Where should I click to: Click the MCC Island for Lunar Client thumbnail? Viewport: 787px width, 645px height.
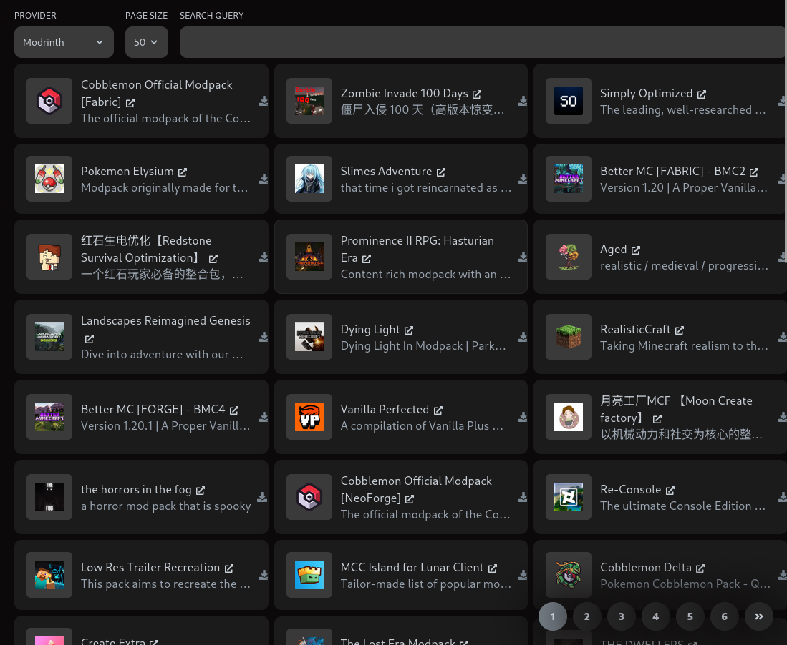pos(309,575)
